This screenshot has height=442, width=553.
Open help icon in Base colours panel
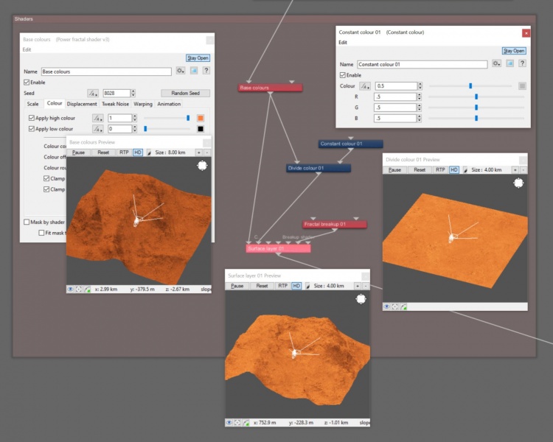click(206, 71)
